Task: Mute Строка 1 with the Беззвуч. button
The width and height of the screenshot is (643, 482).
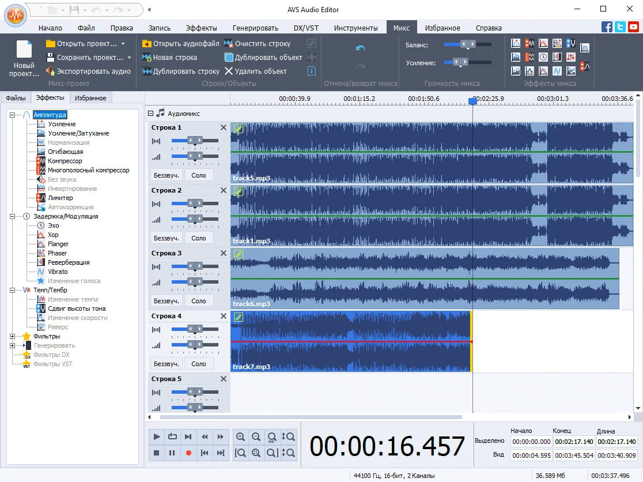Action: [x=166, y=175]
